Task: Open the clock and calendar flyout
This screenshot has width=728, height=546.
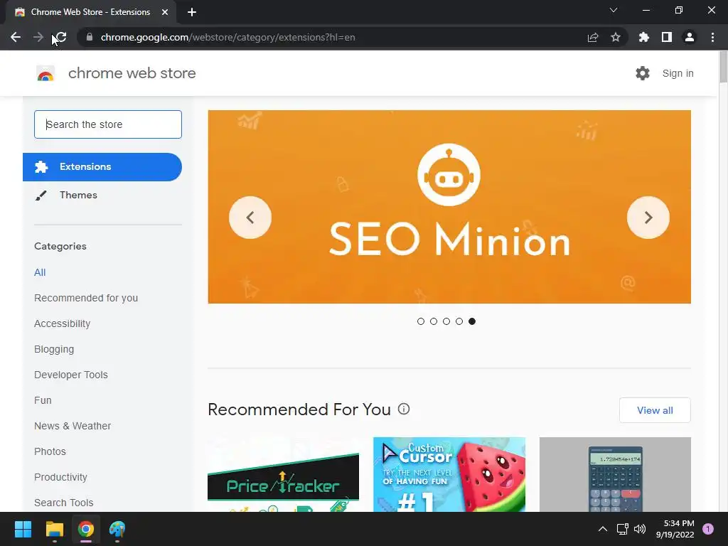Action: 675,529
